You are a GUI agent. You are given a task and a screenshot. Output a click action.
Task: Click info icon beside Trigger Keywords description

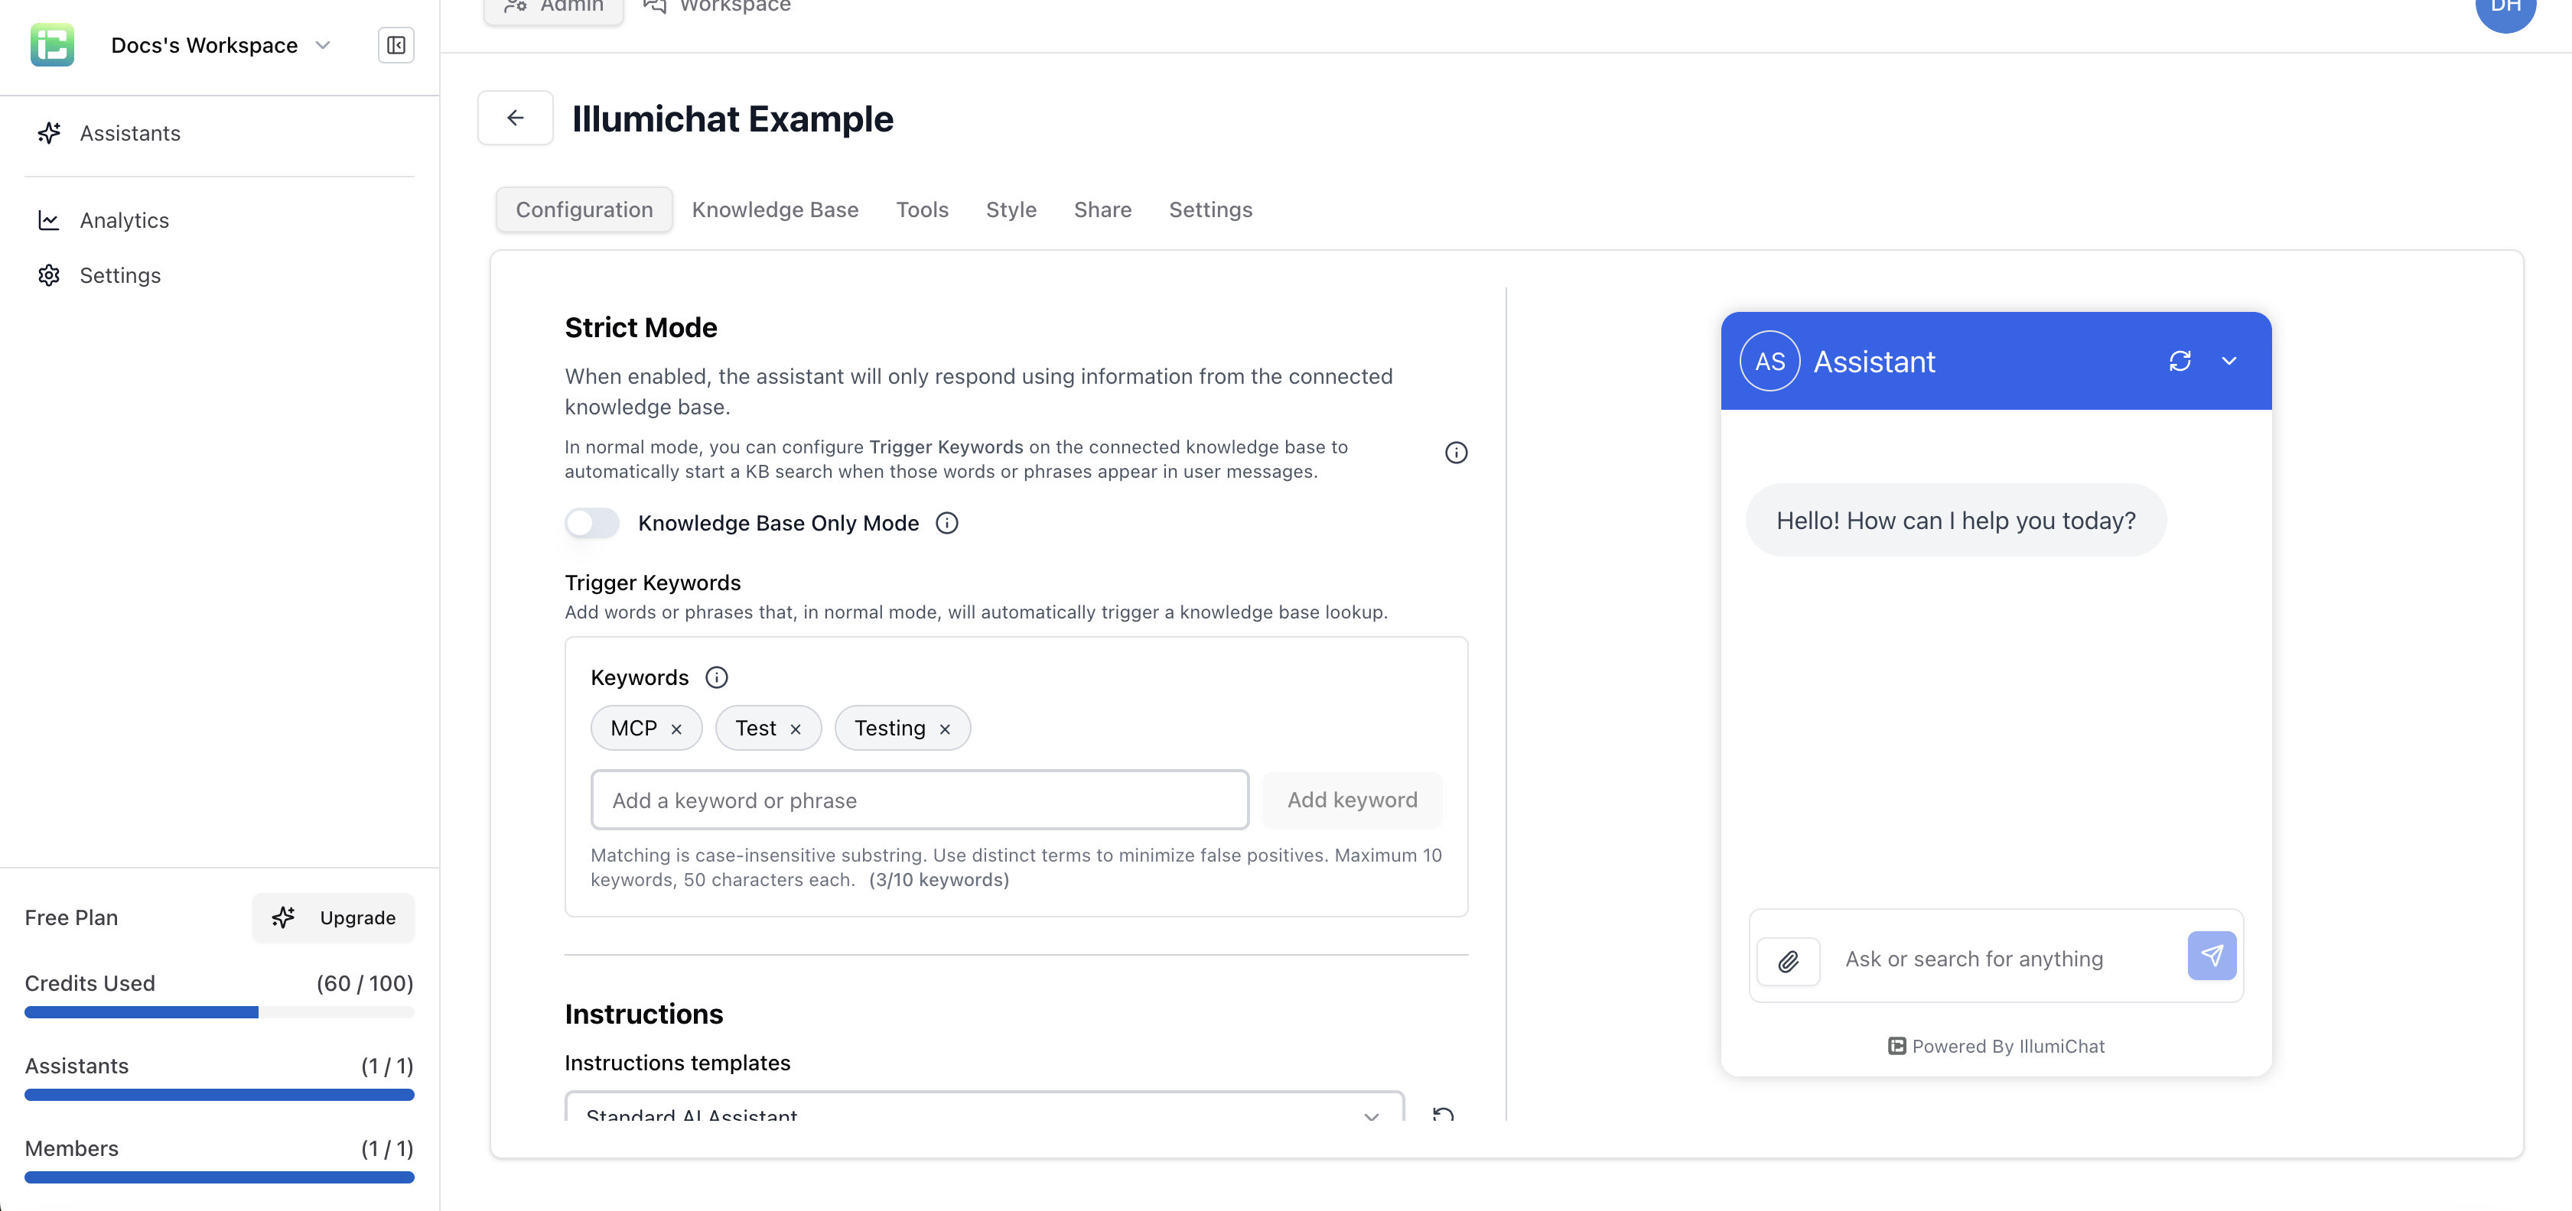click(x=1456, y=453)
